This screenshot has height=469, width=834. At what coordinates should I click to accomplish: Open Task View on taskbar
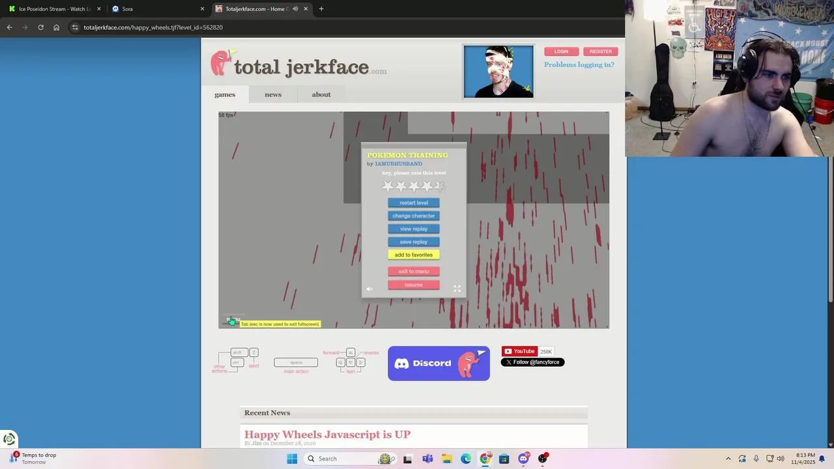[407, 459]
